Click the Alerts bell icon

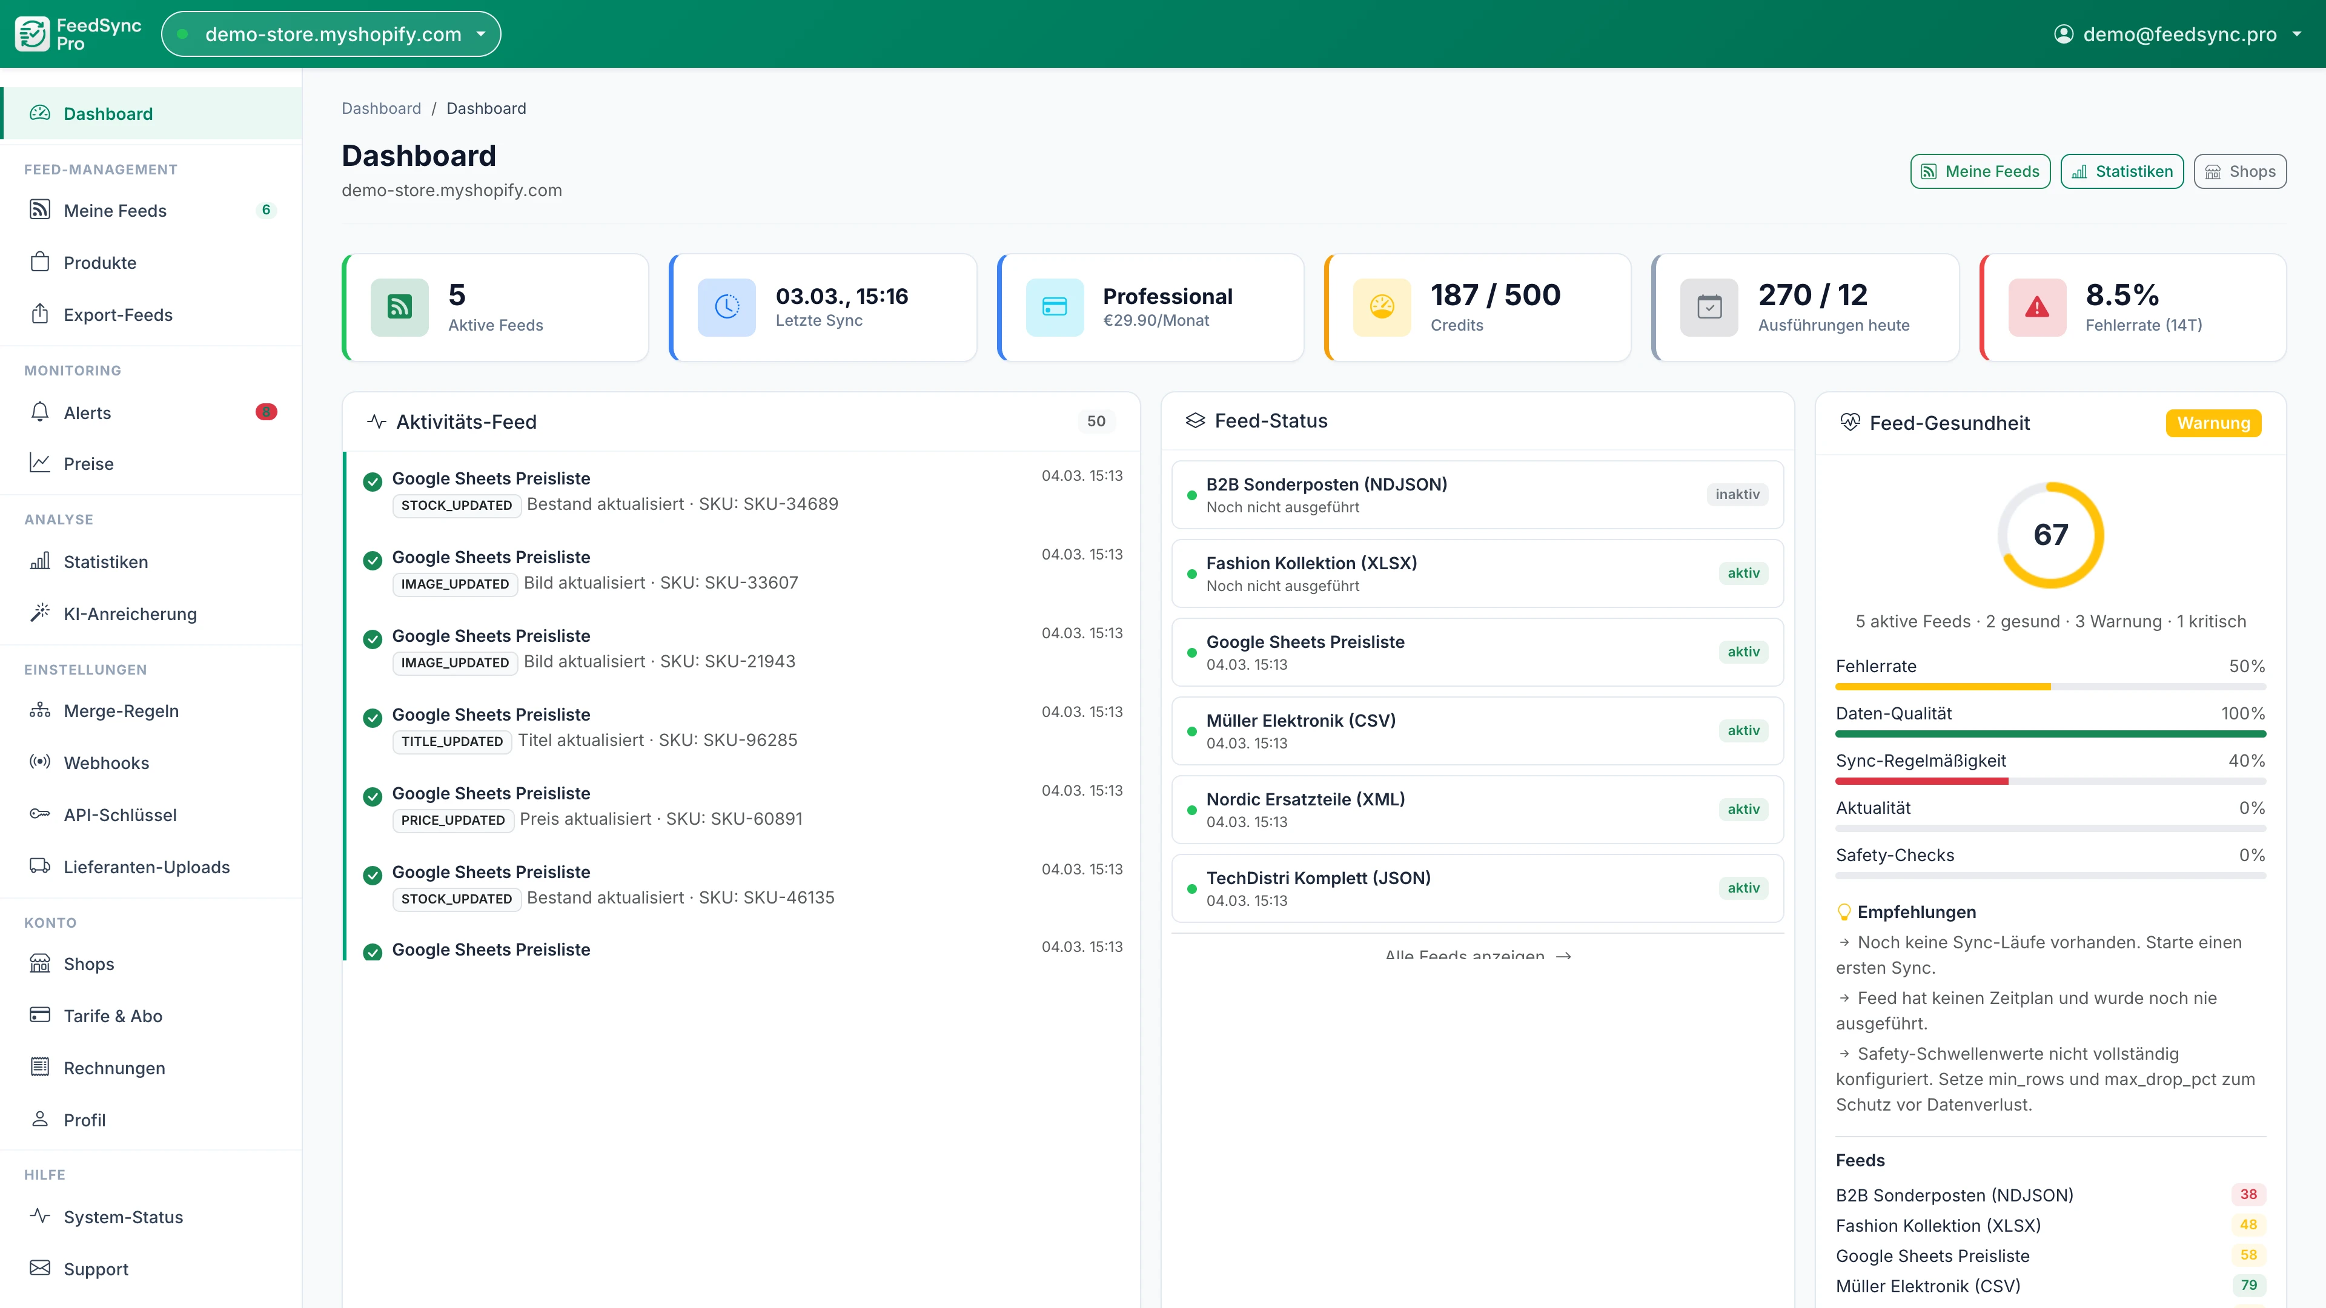(x=40, y=412)
